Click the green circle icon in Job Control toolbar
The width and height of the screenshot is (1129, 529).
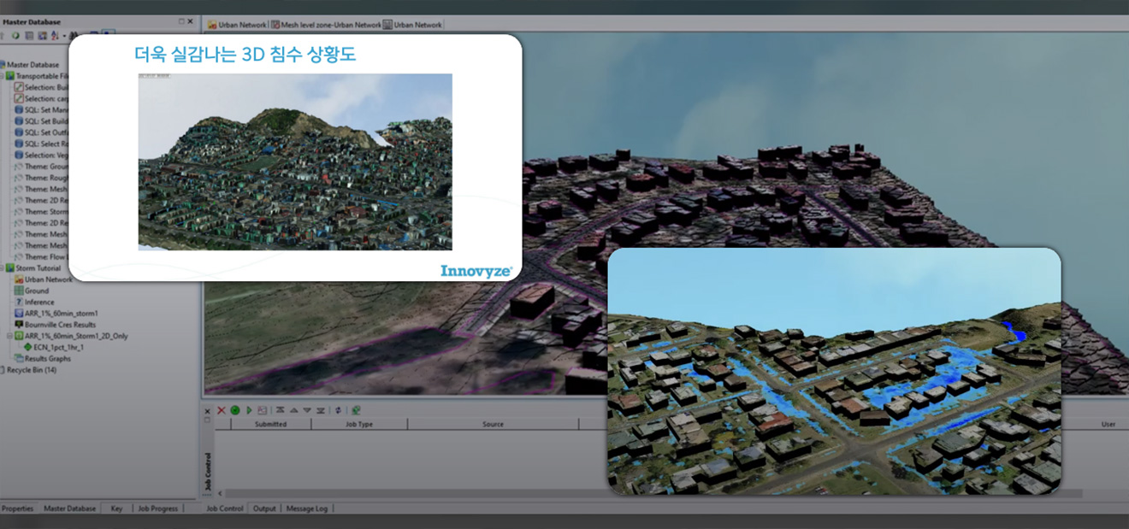pos(235,410)
